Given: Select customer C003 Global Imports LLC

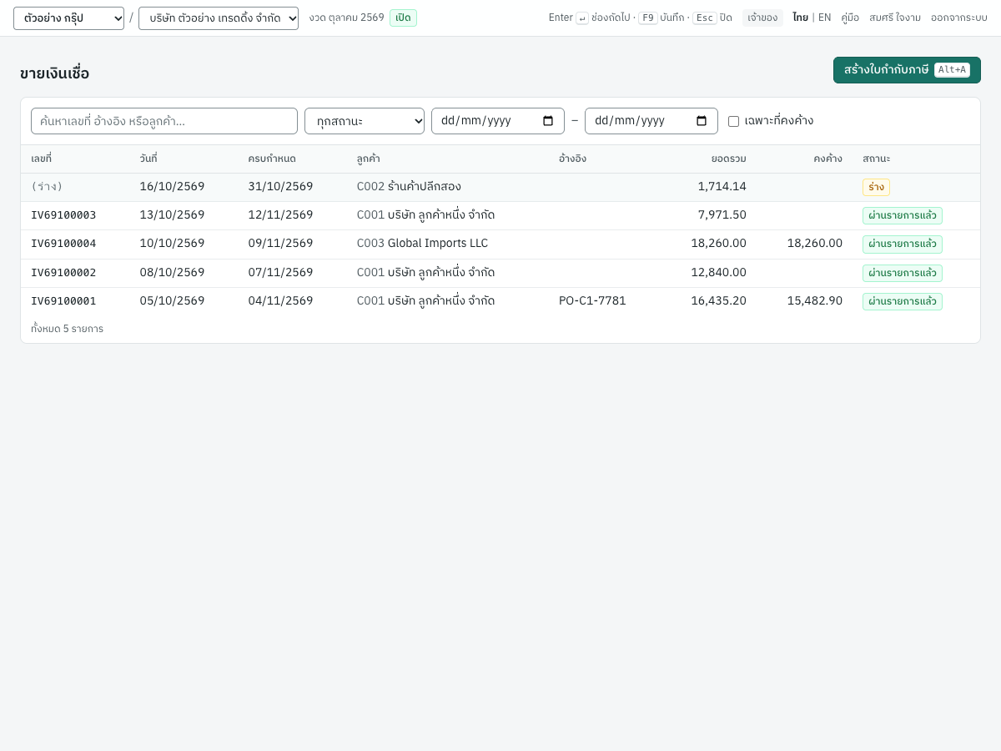Looking at the screenshot, I should (422, 244).
